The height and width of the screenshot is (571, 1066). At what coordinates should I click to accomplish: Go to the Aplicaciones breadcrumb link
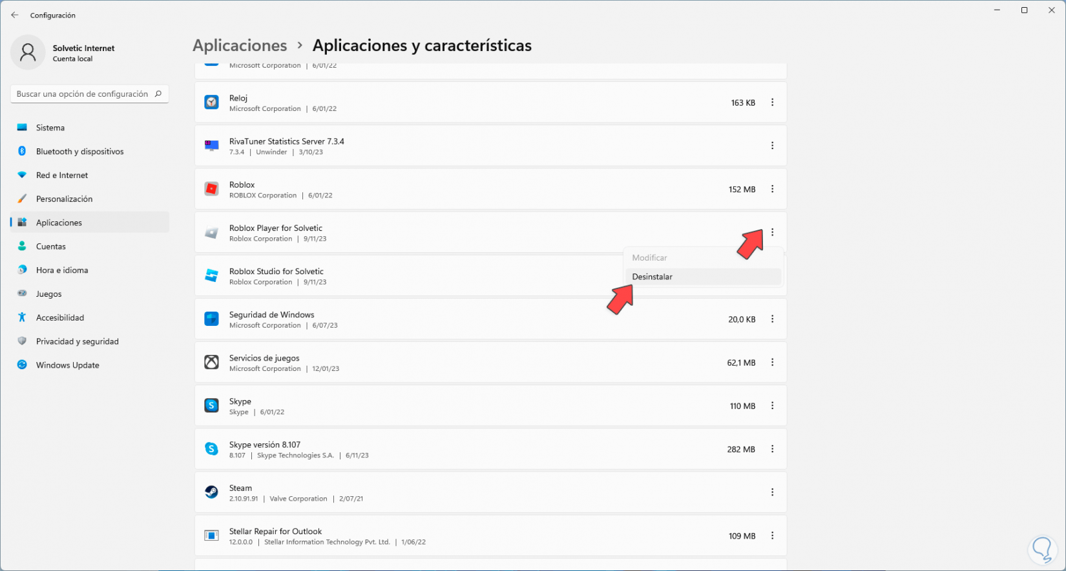tap(240, 46)
